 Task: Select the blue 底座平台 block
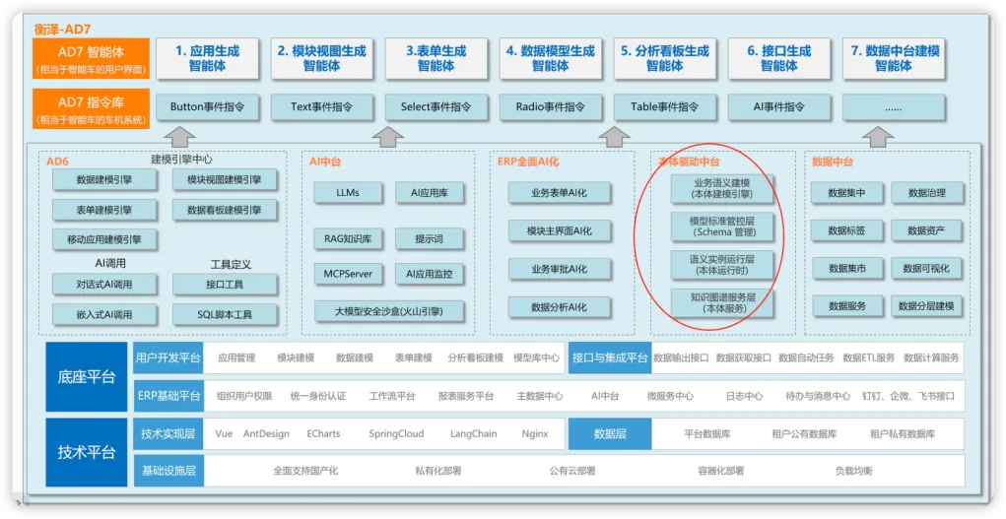pos(87,376)
